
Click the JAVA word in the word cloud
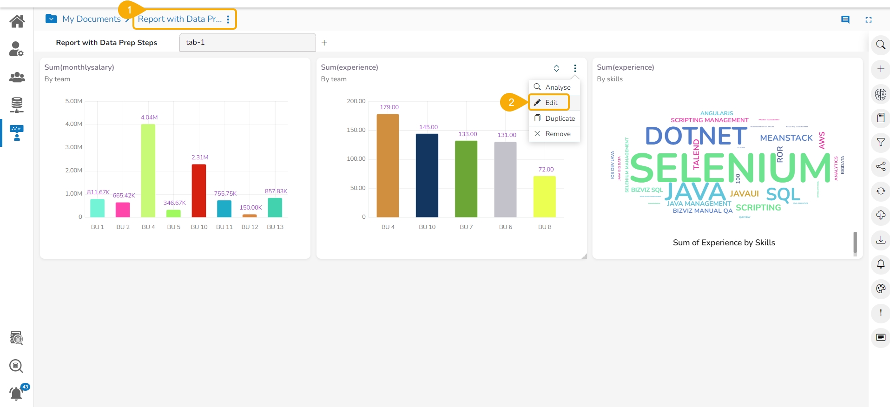696,192
